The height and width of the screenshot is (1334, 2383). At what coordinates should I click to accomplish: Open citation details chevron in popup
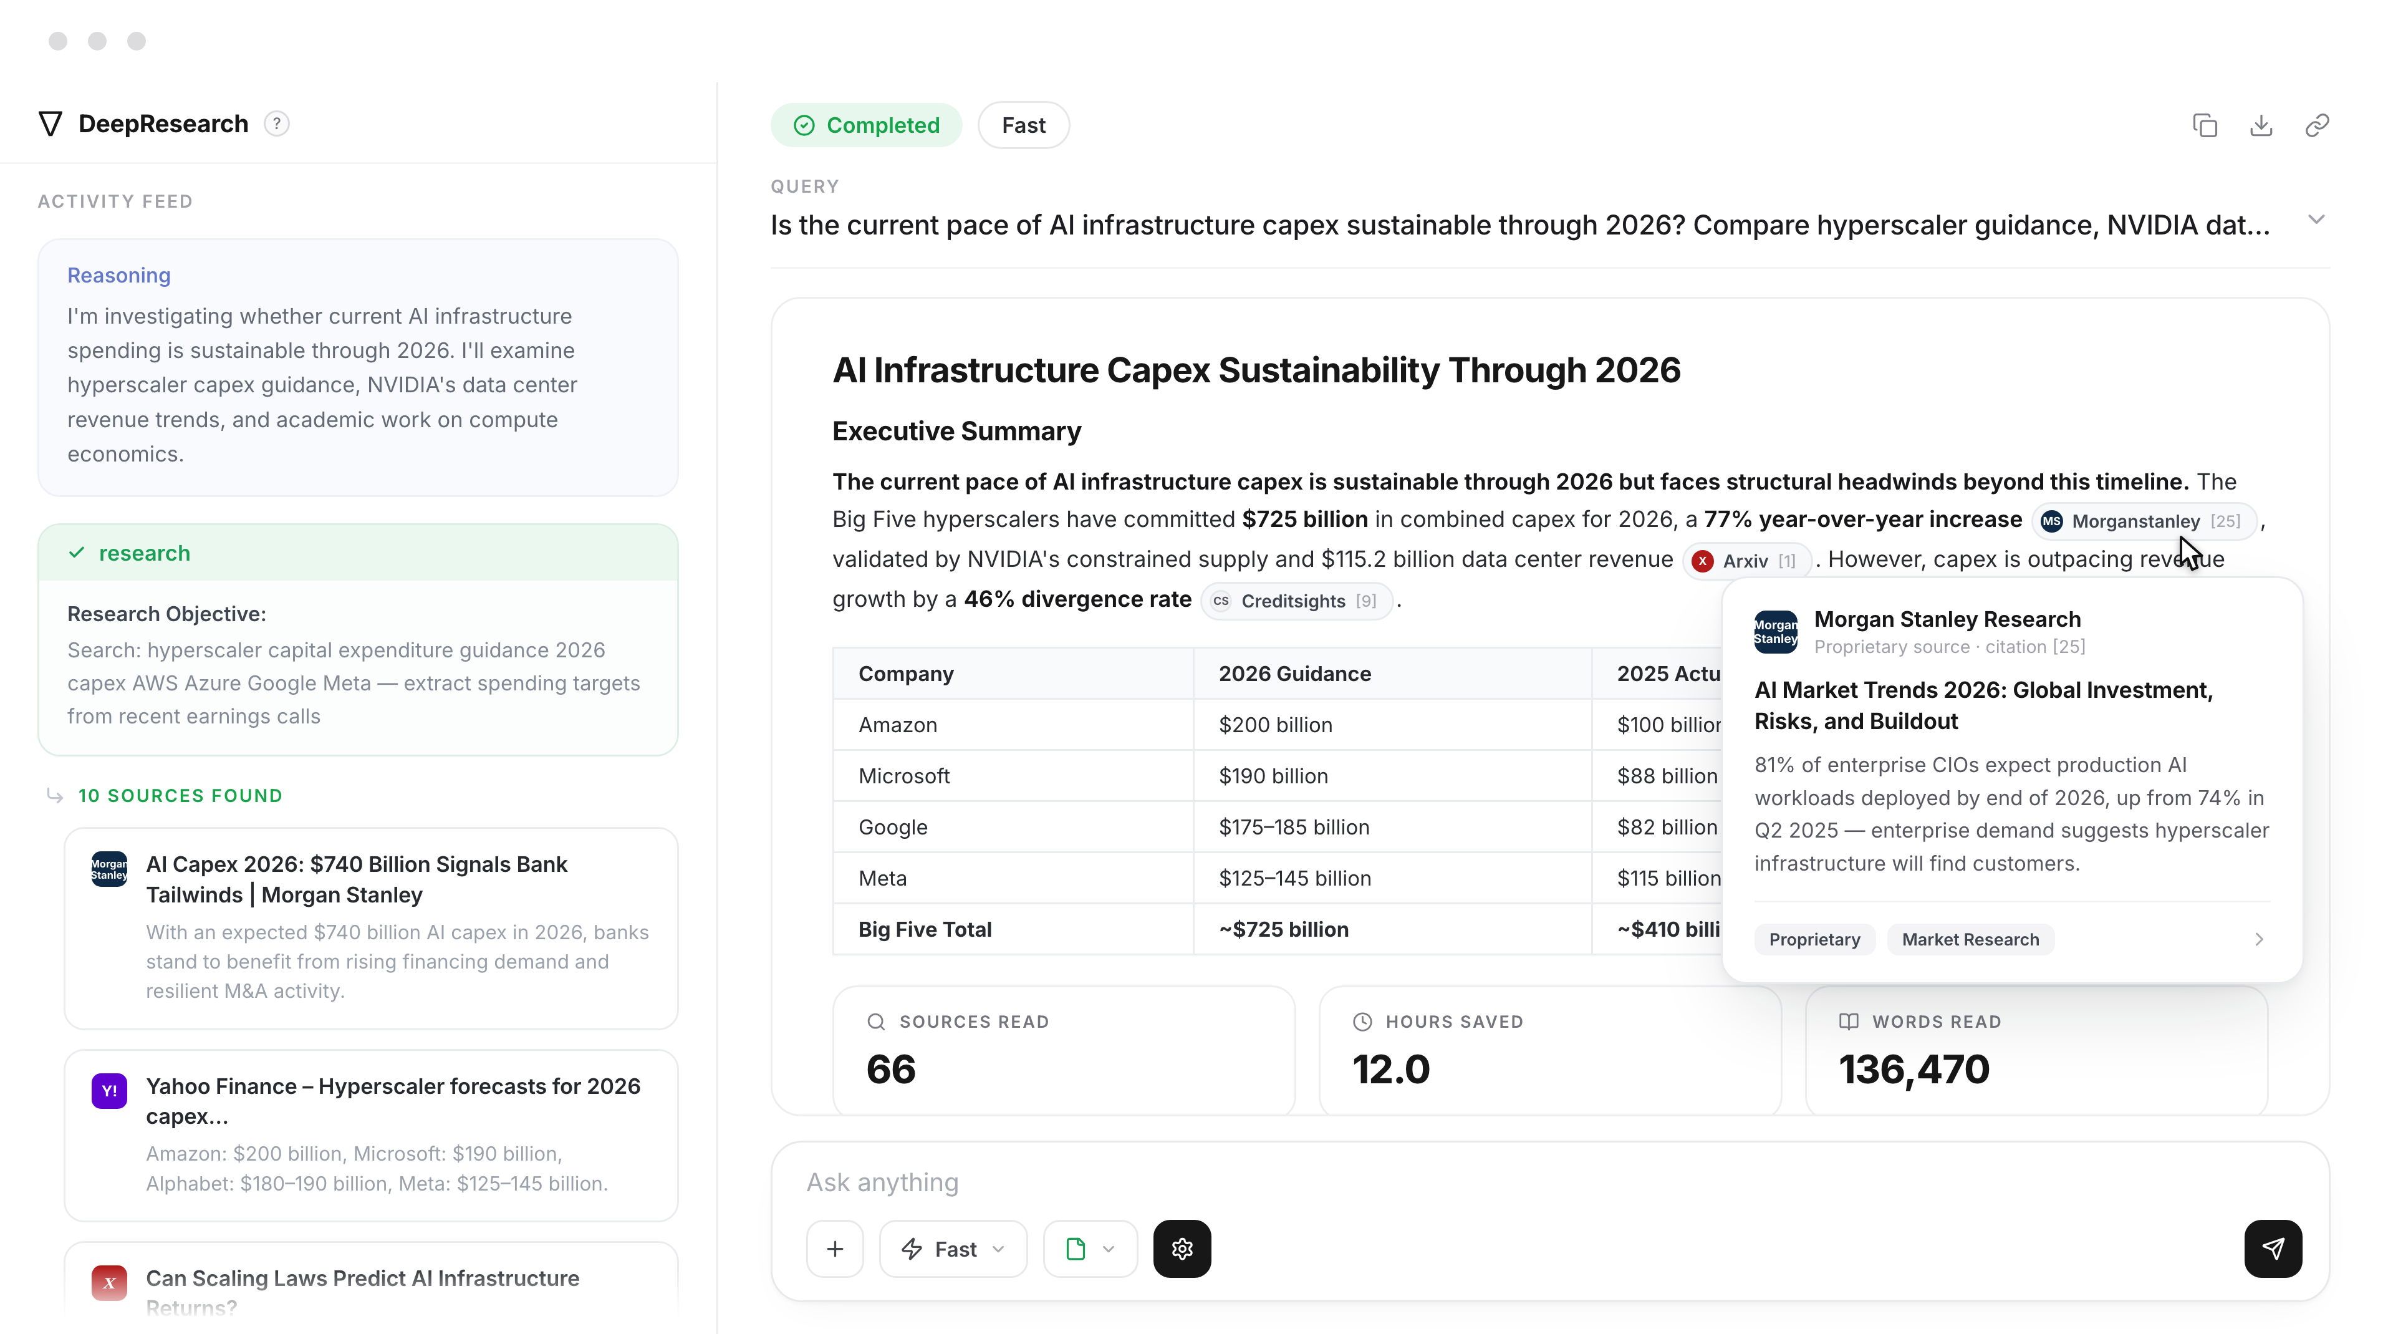click(2259, 939)
